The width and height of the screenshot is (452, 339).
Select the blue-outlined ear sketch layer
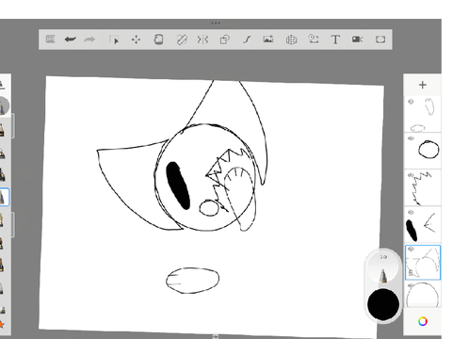423,263
